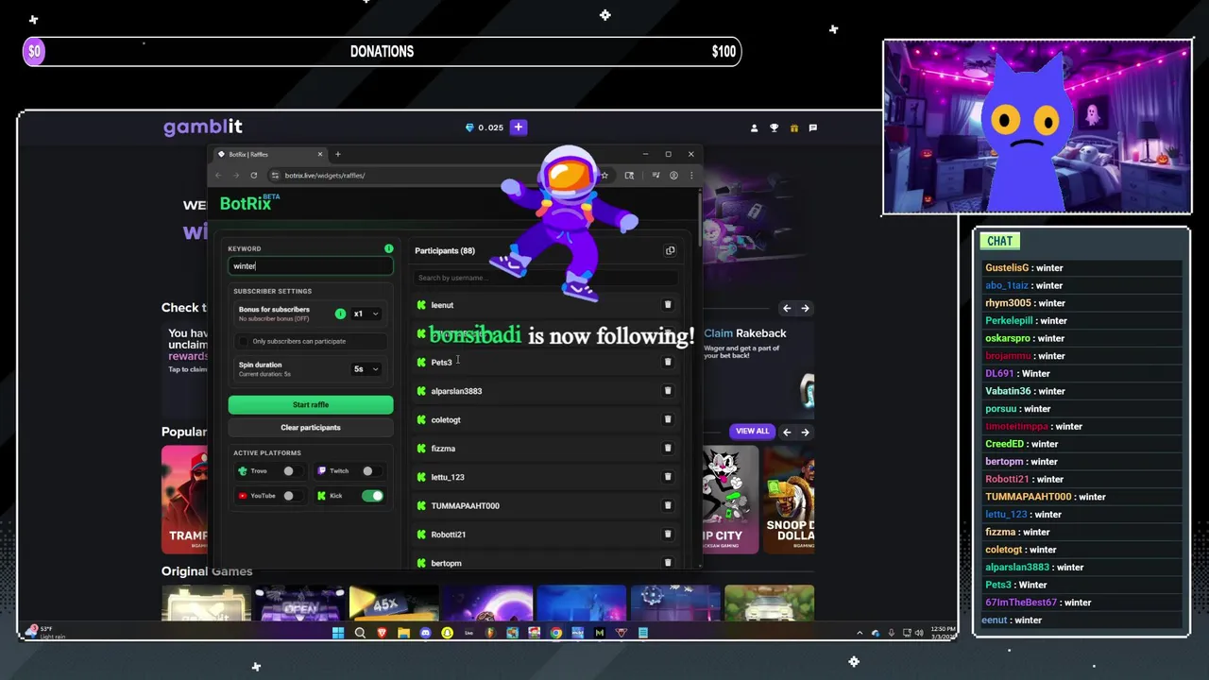Enable Trovo platform toggle
This screenshot has width=1209, height=680.
click(x=293, y=471)
